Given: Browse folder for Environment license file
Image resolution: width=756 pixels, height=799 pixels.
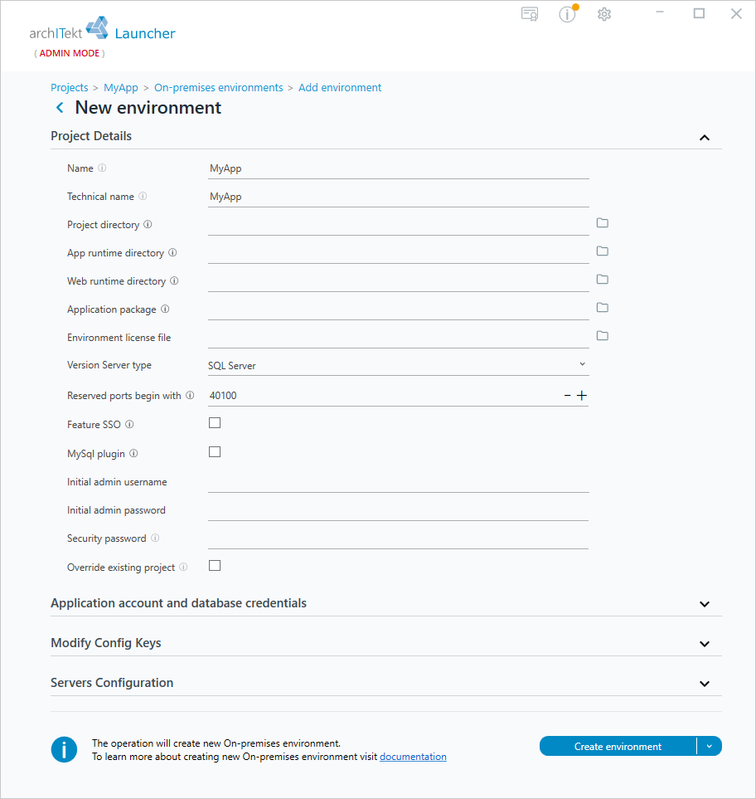Looking at the screenshot, I should click(x=603, y=335).
